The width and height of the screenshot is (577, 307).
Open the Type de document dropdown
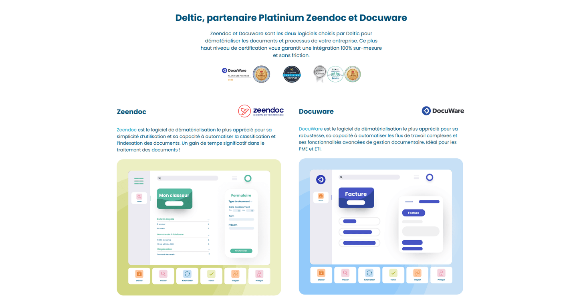[x=240, y=201]
